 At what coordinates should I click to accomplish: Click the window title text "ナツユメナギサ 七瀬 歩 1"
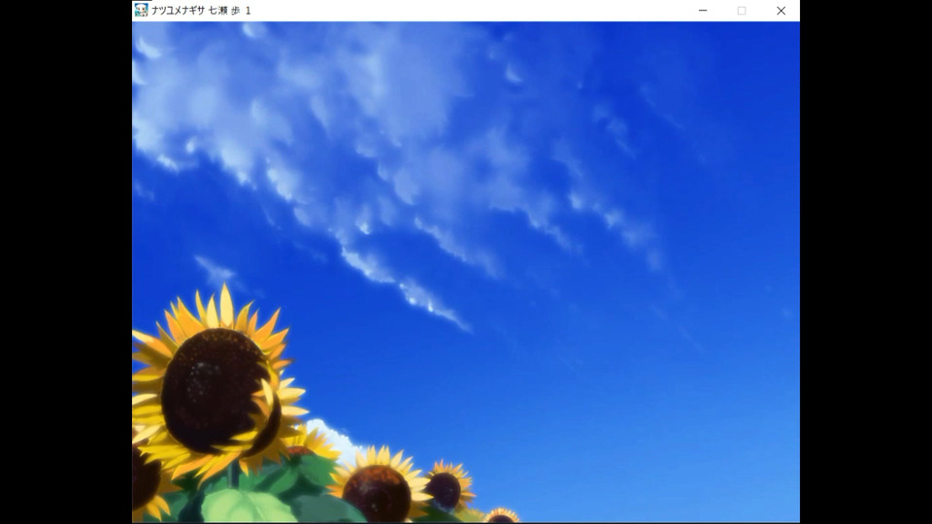click(201, 11)
